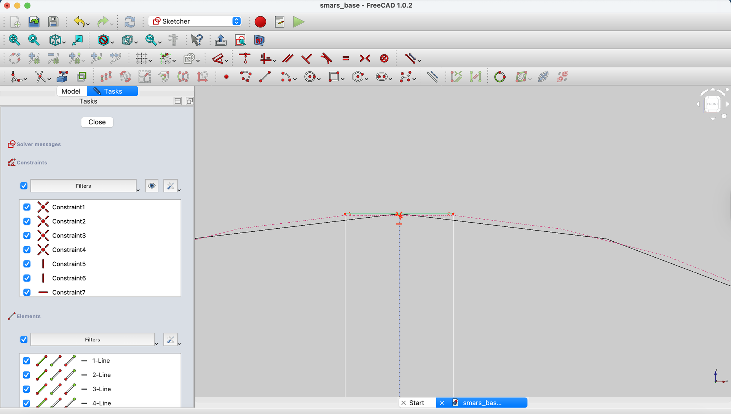731x414 pixels.
Task: Switch to the Tasks tab
Action: click(113, 91)
